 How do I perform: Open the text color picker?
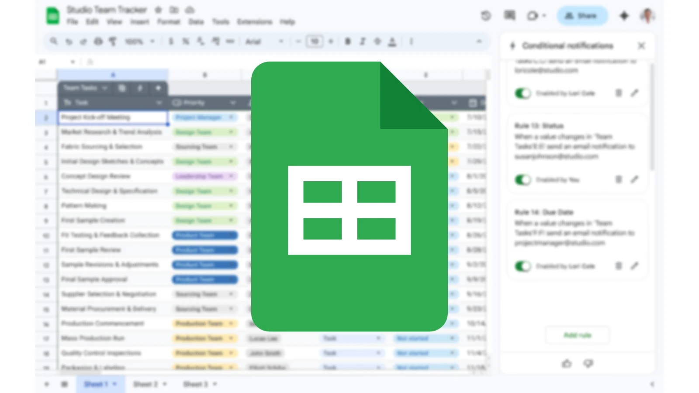coord(392,41)
